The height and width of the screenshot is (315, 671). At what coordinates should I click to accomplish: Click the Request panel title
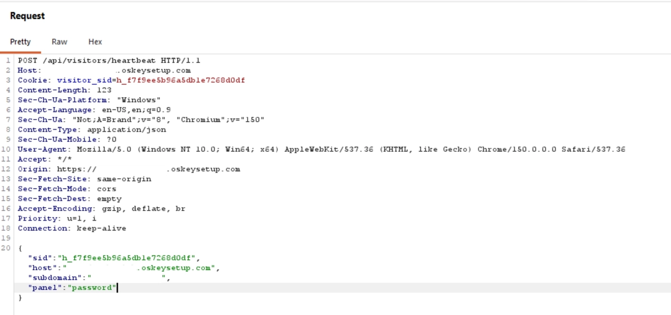[27, 16]
